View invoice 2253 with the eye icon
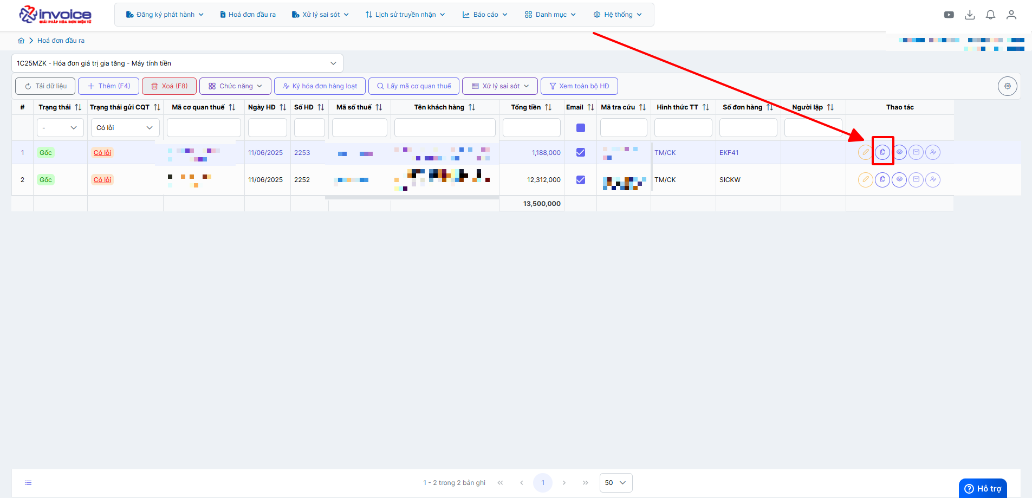1032x498 pixels. click(899, 152)
